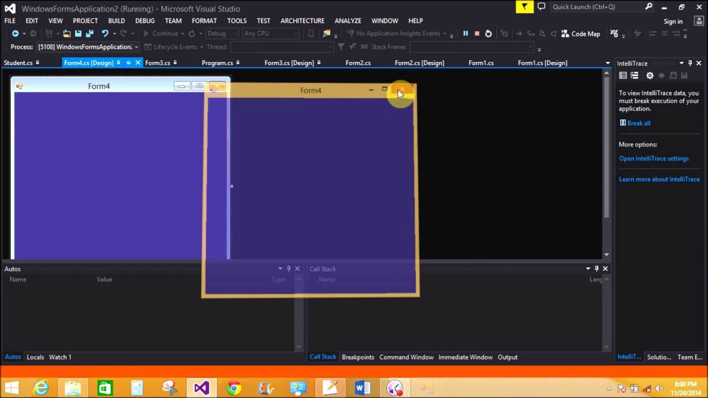Click the taskbar volume speaker icon
Image resolution: width=708 pixels, height=398 pixels.
(658, 389)
